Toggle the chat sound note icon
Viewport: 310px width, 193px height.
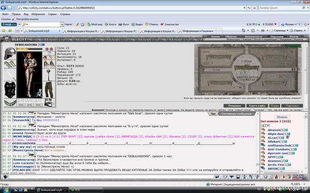[x=258, y=177]
